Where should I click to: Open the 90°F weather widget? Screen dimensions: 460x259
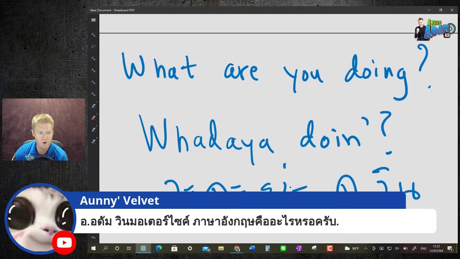pos(352,248)
